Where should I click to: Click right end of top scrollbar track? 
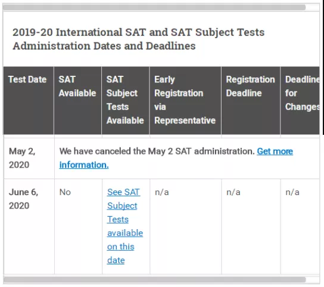click(x=313, y=7)
